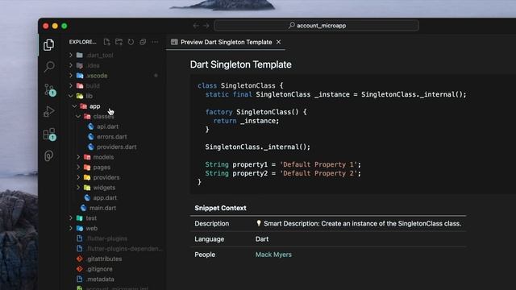The image size is (516, 290).
Task: Click New Folder icon in Explorer header
Action: tap(119, 42)
